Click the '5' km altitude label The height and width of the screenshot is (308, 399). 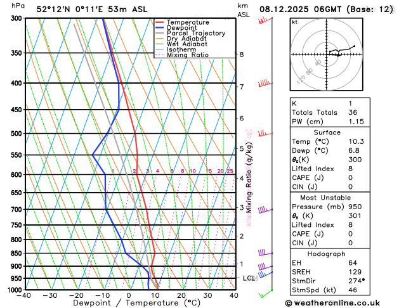242,148
